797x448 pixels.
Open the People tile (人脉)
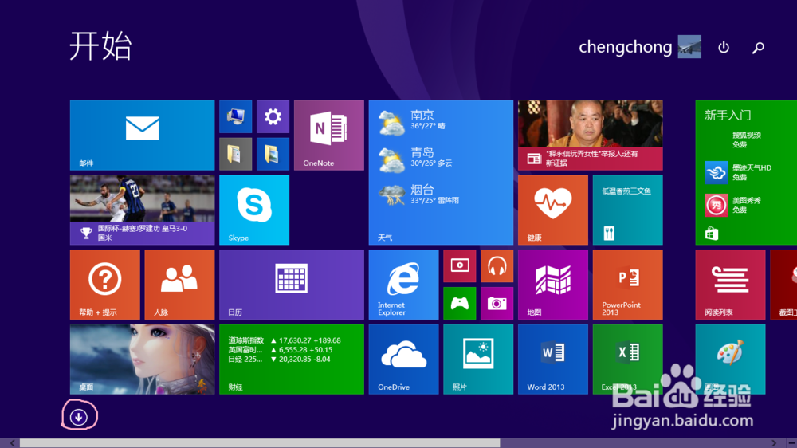(x=179, y=285)
